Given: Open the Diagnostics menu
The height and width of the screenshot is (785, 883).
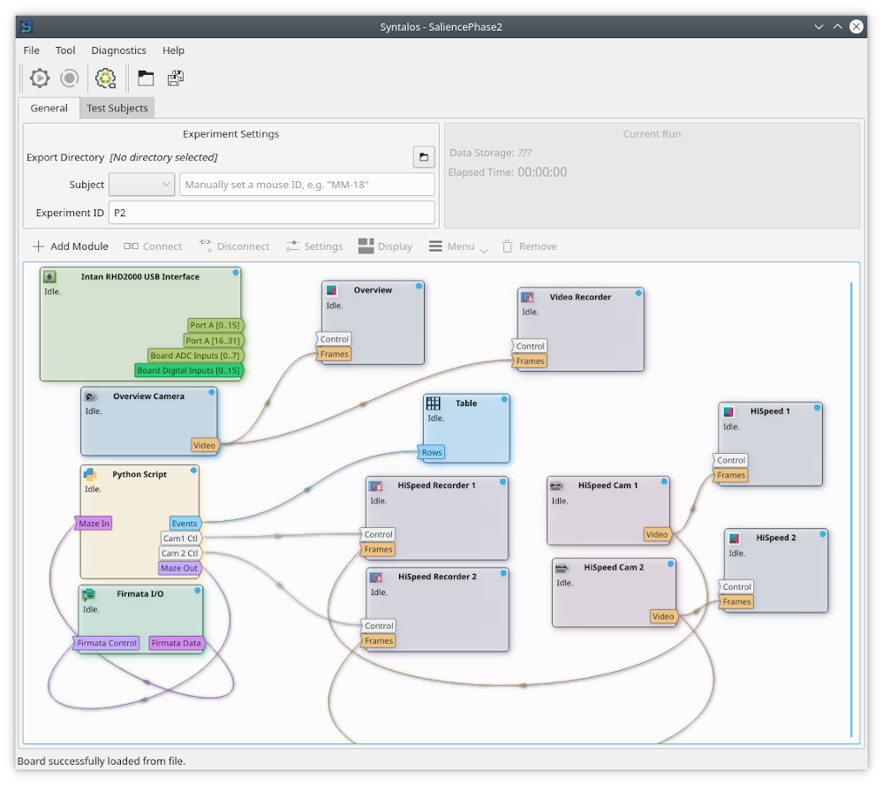Looking at the screenshot, I should tap(119, 50).
